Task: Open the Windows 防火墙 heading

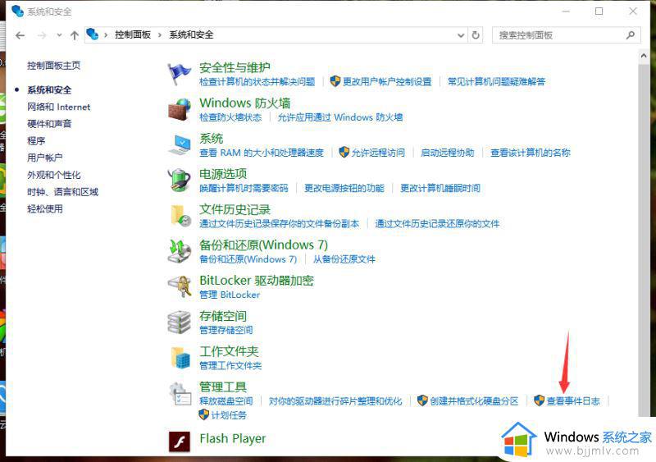Action: coord(244,103)
